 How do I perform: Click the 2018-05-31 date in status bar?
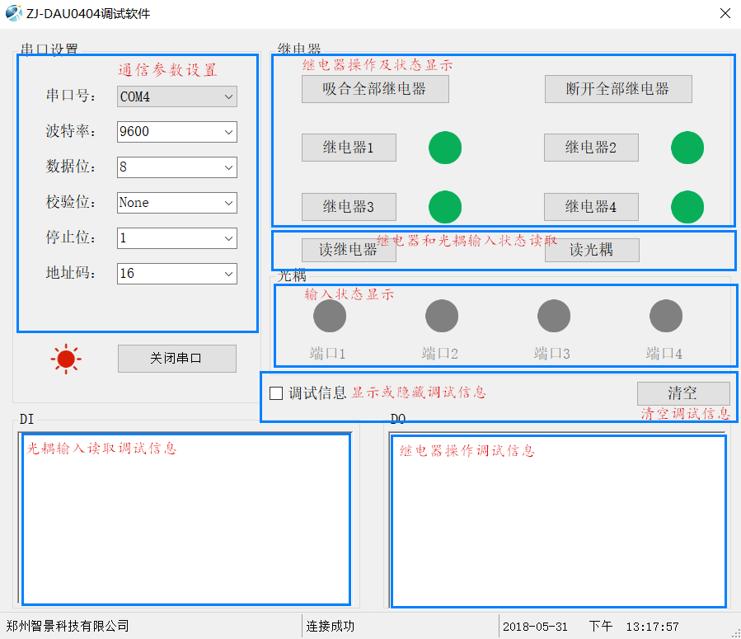click(x=535, y=627)
